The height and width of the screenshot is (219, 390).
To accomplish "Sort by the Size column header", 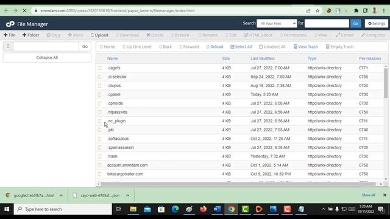I will point(226,58).
